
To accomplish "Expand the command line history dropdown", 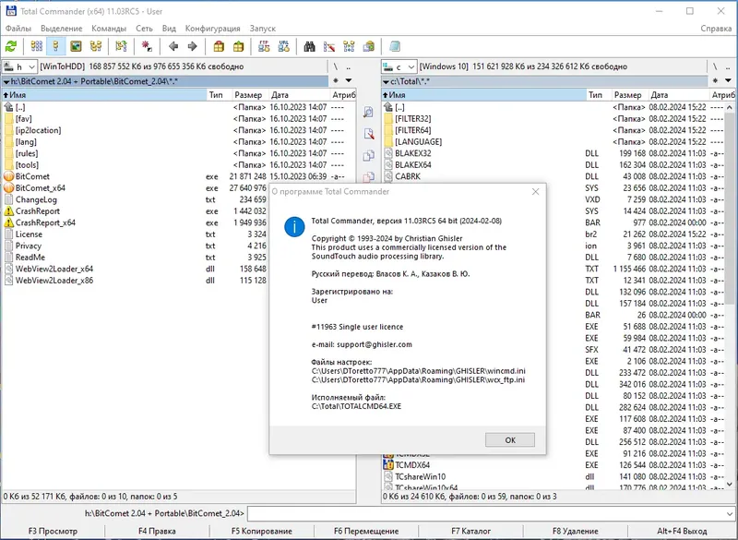I will tap(729, 513).
